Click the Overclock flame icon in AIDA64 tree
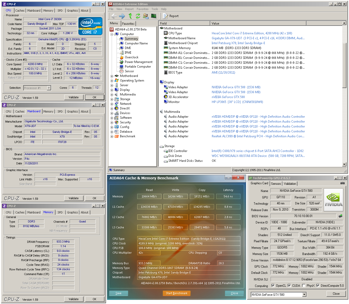The width and height of the screenshot is (349, 304). (x=121, y=57)
